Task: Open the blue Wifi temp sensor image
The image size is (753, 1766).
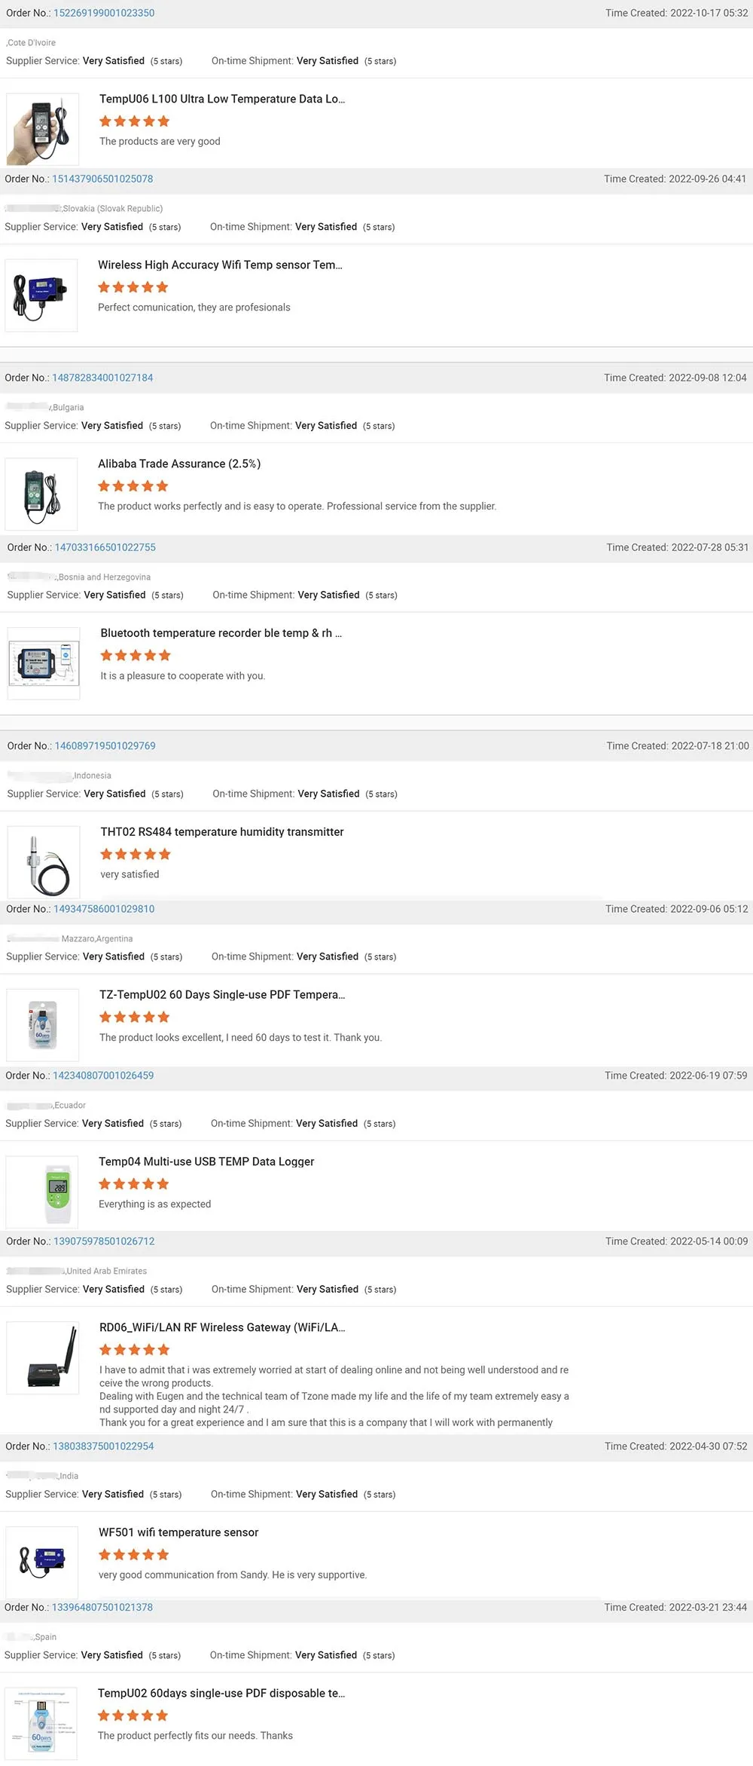Action: pos(41,295)
